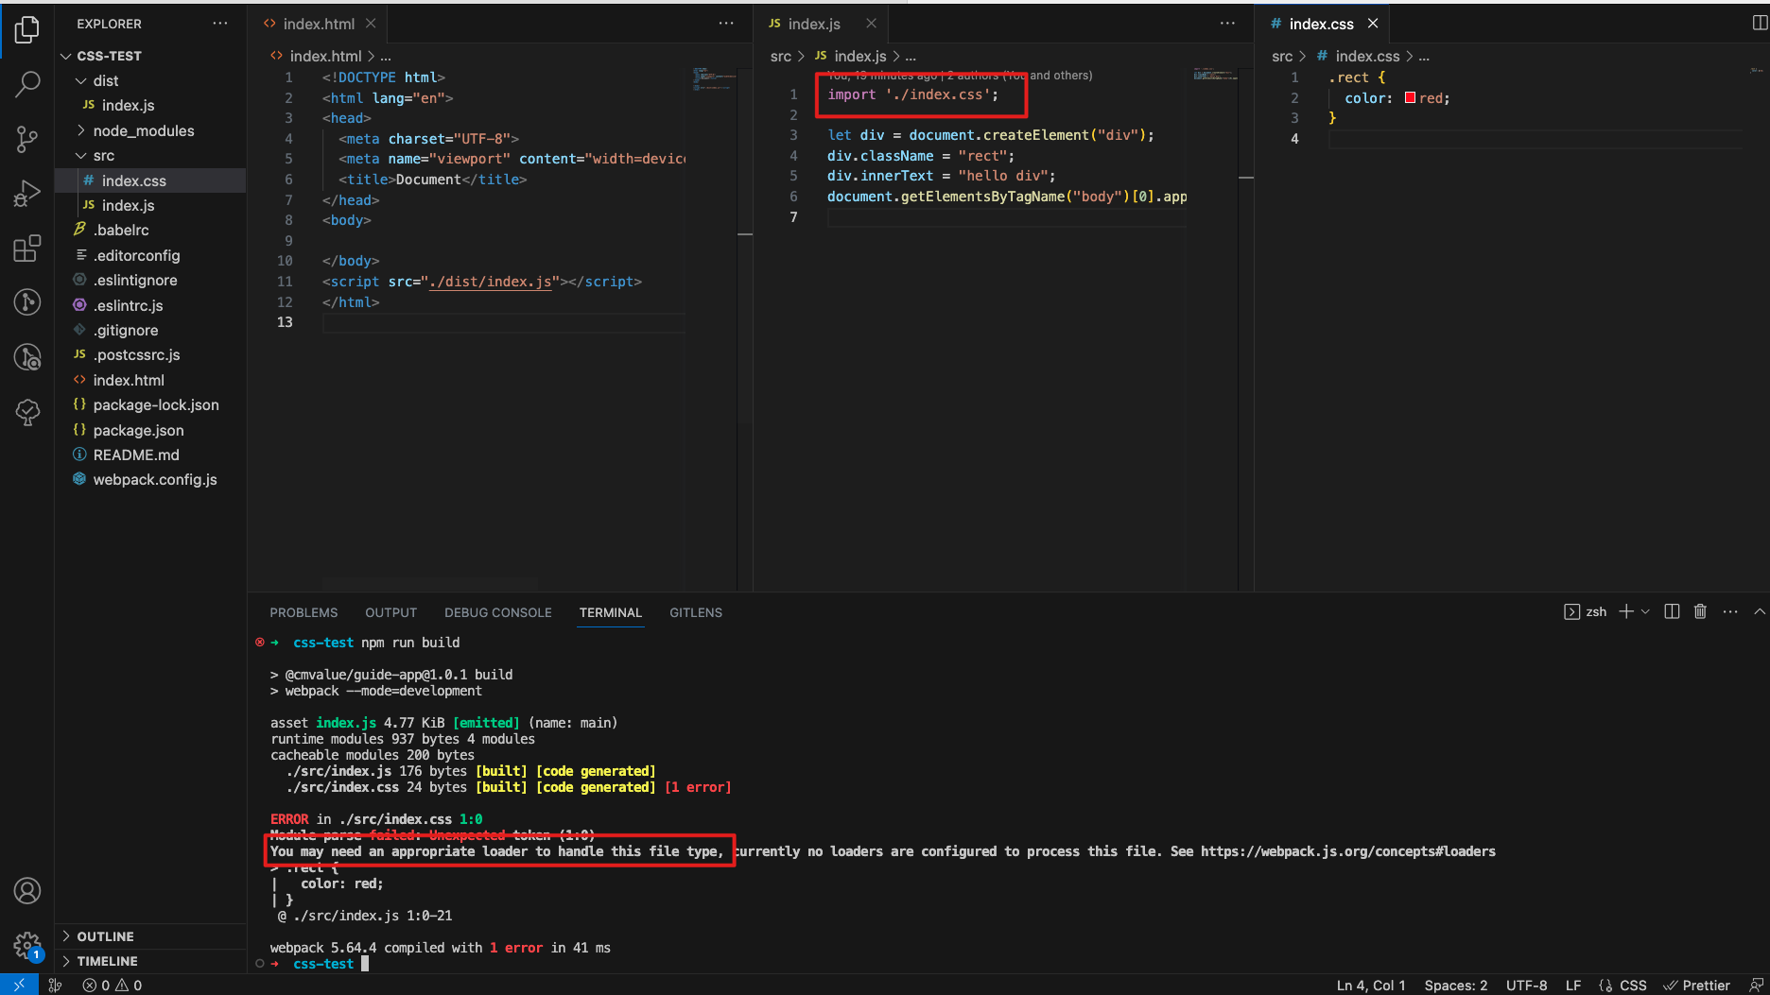
Task: Kill the terminal with trash icon
Action: [1700, 611]
